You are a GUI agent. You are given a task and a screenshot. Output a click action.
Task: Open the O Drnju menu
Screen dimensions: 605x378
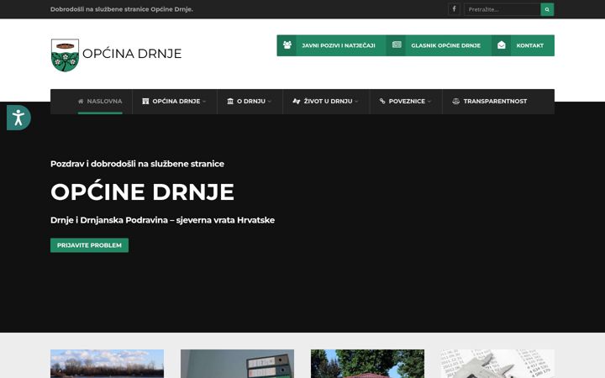(x=250, y=101)
